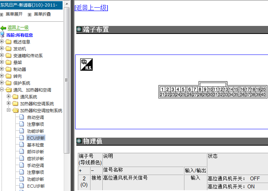Open the 基本检查 tree item
The image size is (268, 191).
point(36,145)
